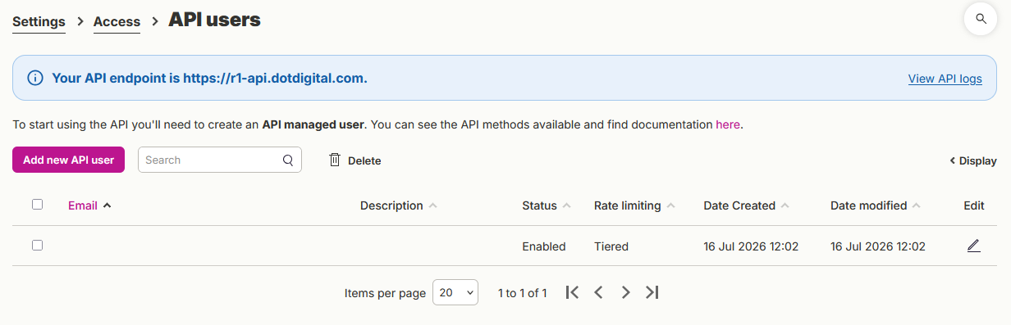The width and height of the screenshot is (1011, 325).
Task: Click the sort arrow next to Date modified
Action: click(917, 205)
